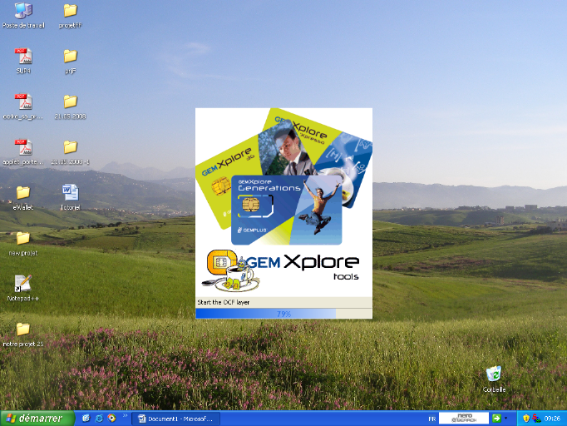Open the Poste de travail desktop icon
The width and height of the screenshot is (567, 426).
(23, 12)
